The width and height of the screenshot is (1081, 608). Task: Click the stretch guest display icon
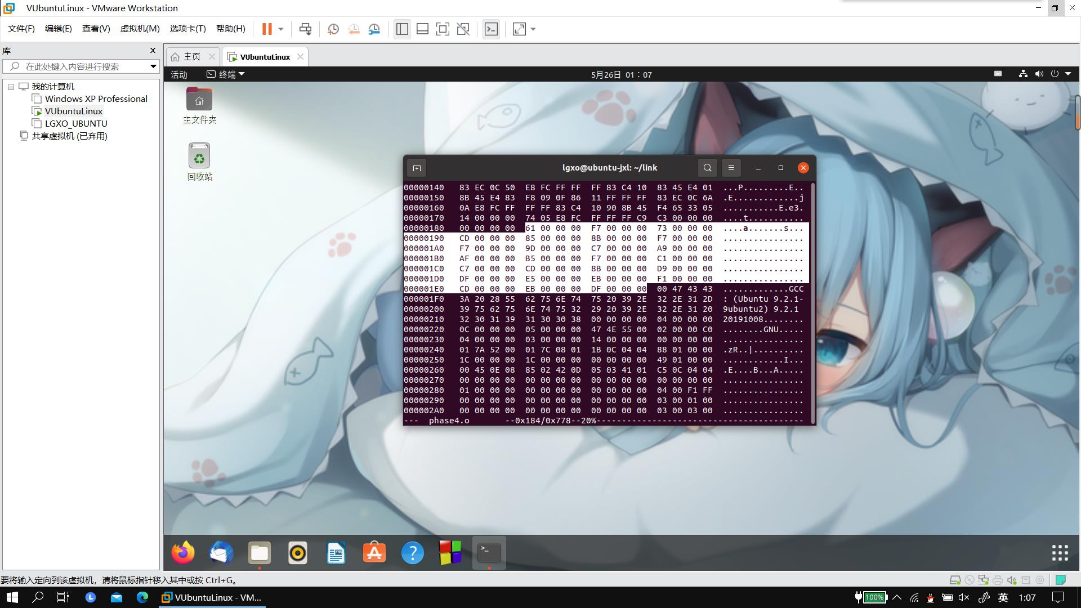pyautogui.click(x=519, y=29)
